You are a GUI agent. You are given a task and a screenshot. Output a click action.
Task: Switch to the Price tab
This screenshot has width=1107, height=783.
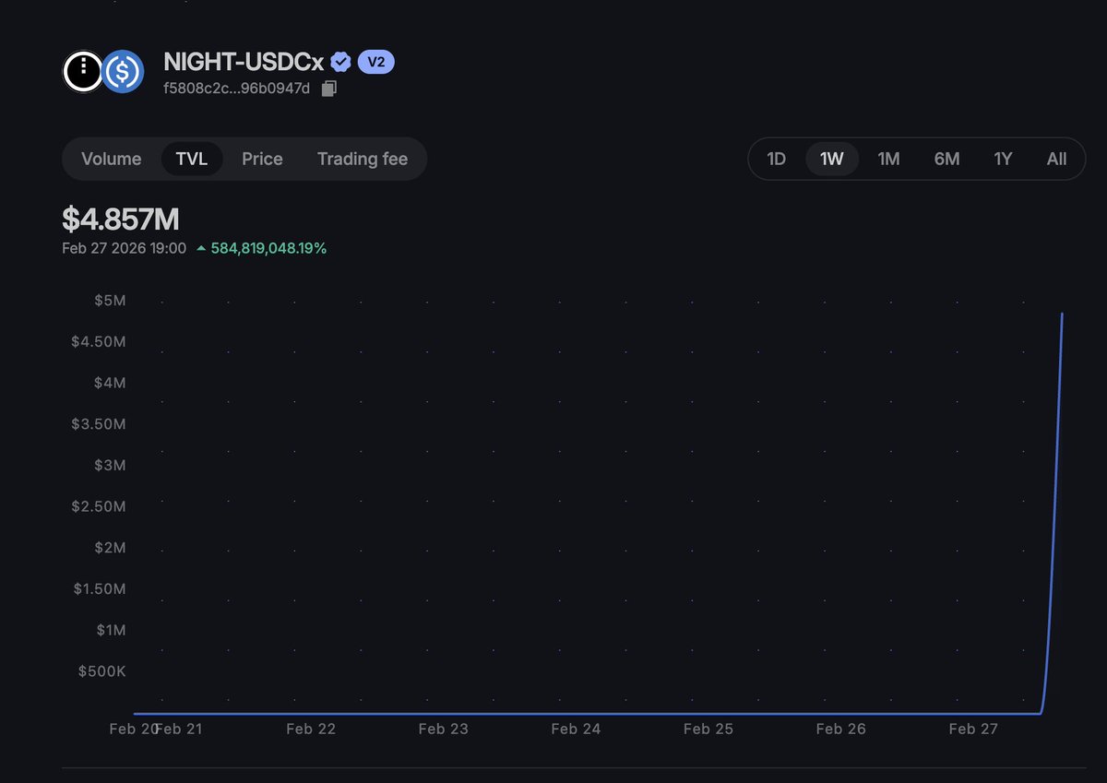tap(262, 159)
